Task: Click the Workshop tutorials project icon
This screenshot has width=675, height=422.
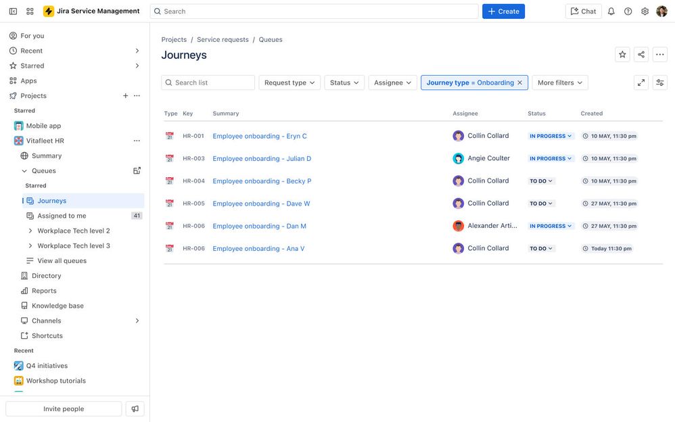Action: coord(18,381)
